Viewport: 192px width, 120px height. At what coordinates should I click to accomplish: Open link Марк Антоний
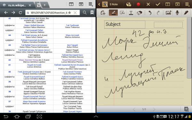click(x=72, y=35)
